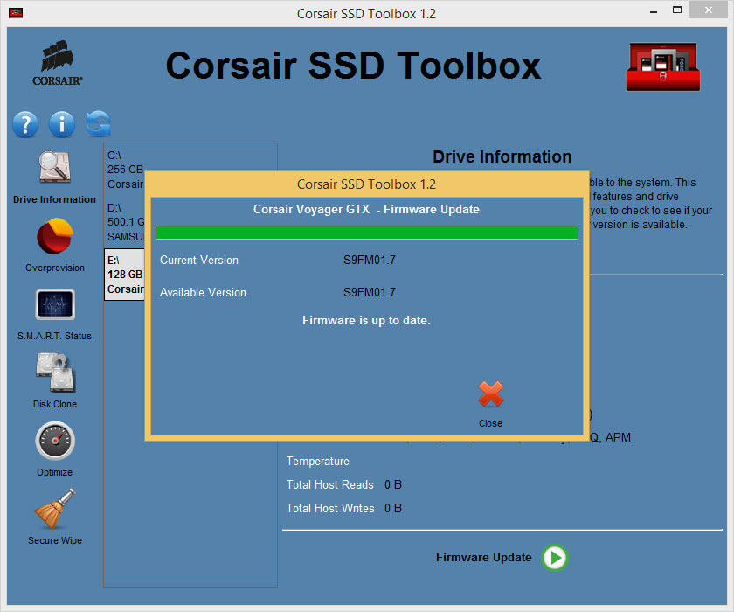Screen dimensions: 734x612
Task: Open the Drive Information magnifier icon
Action: click(55, 167)
